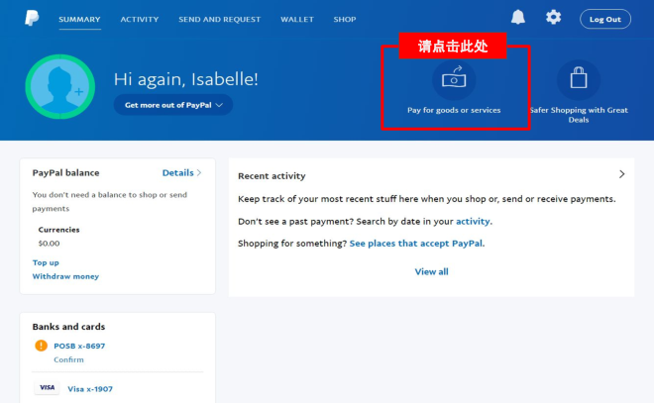The width and height of the screenshot is (654, 403).
Task: Click the Pay for goods or services icon
Action: tap(454, 79)
